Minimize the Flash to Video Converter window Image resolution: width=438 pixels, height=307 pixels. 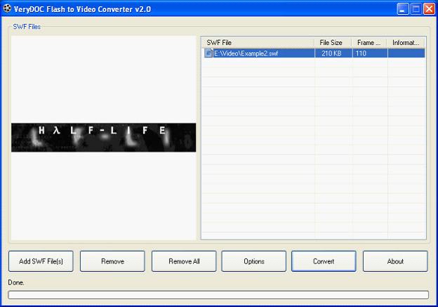[402, 9]
